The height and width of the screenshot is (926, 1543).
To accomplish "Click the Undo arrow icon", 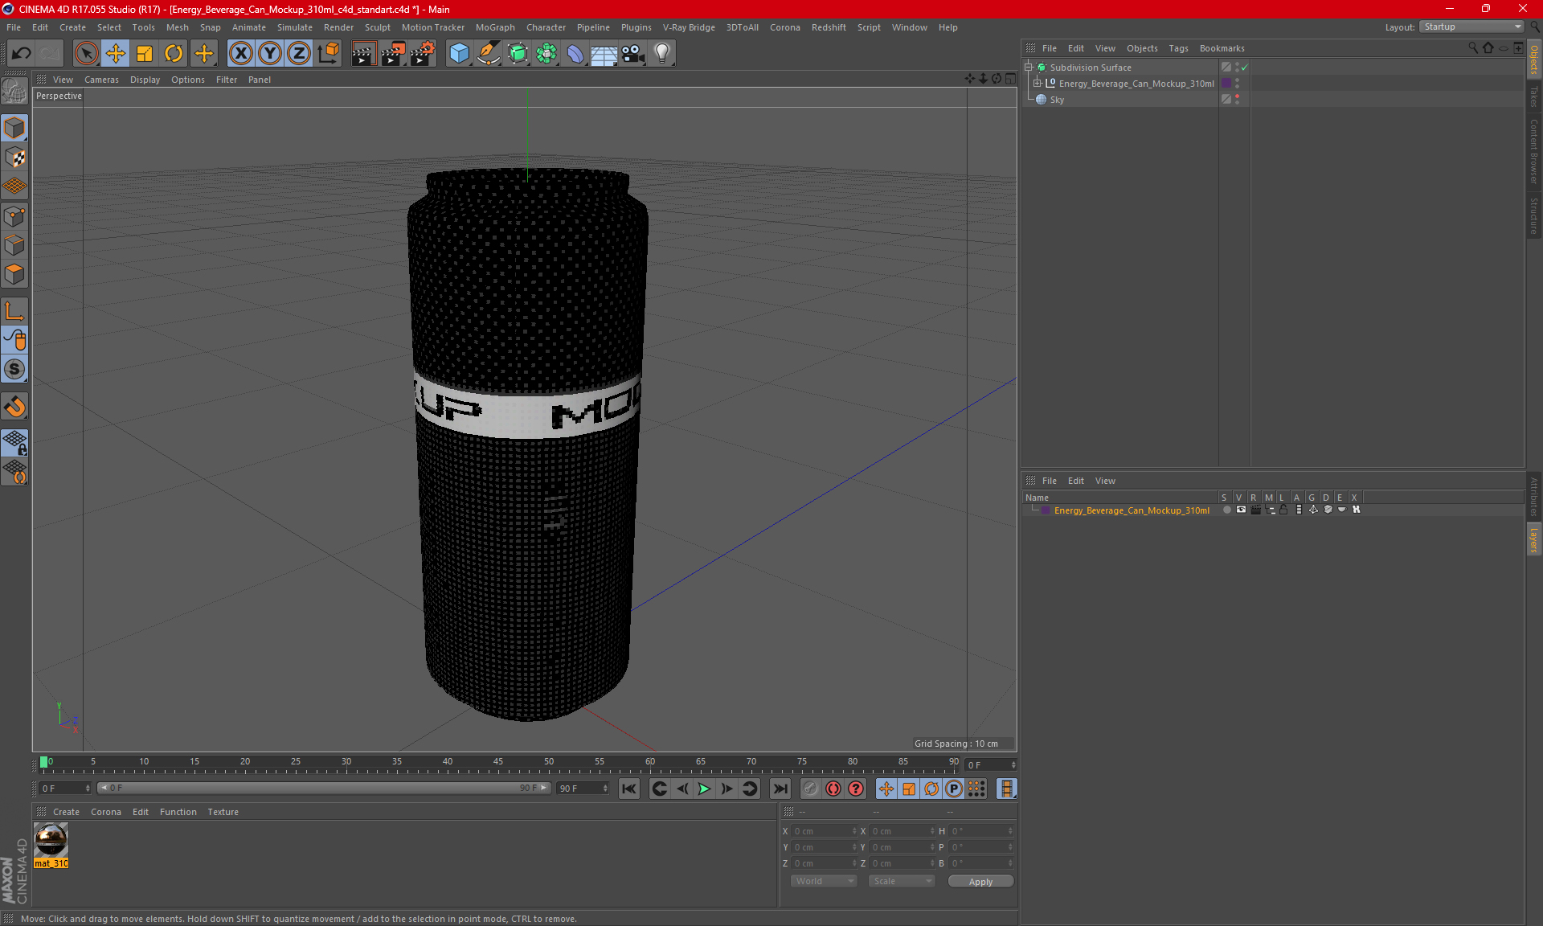I will click(22, 54).
